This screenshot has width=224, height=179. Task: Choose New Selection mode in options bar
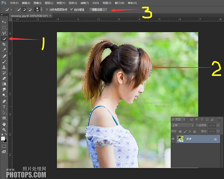(x=19, y=10)
